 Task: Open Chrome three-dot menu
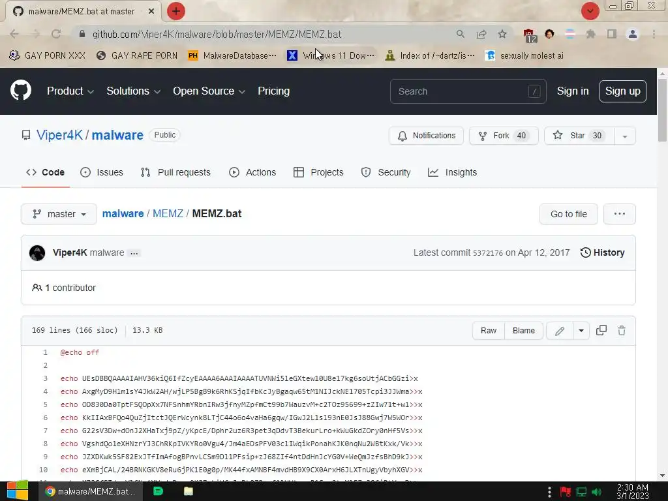[x=654, y=34]
